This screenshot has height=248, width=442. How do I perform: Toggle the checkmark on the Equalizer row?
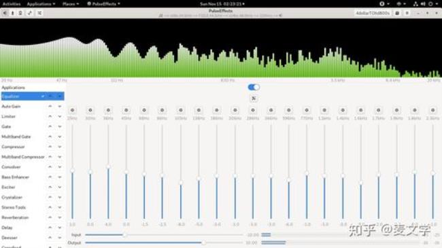(x=43, y=96)
